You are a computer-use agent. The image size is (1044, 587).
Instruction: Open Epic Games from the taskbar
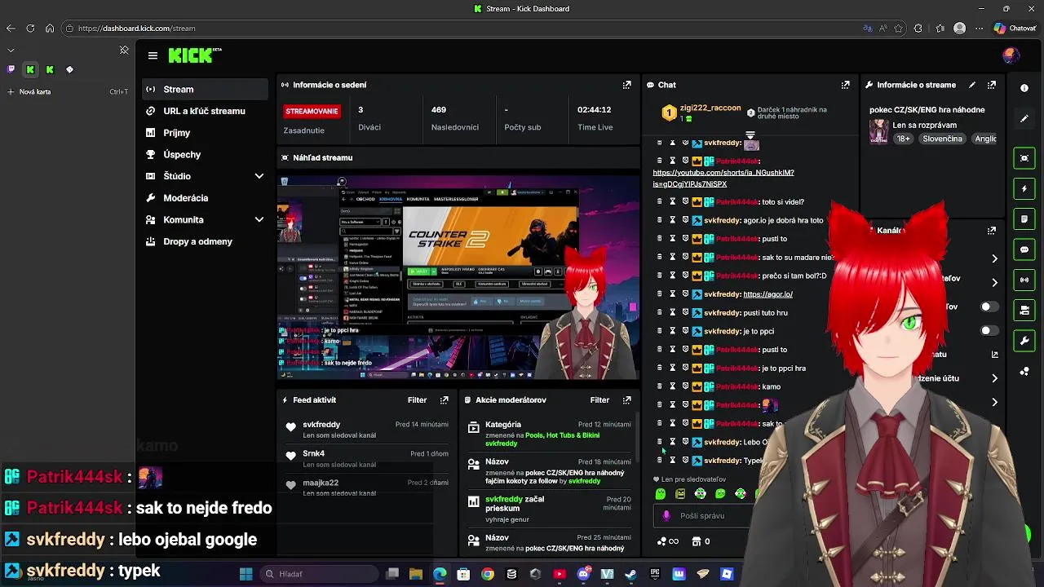click(655, 574)
